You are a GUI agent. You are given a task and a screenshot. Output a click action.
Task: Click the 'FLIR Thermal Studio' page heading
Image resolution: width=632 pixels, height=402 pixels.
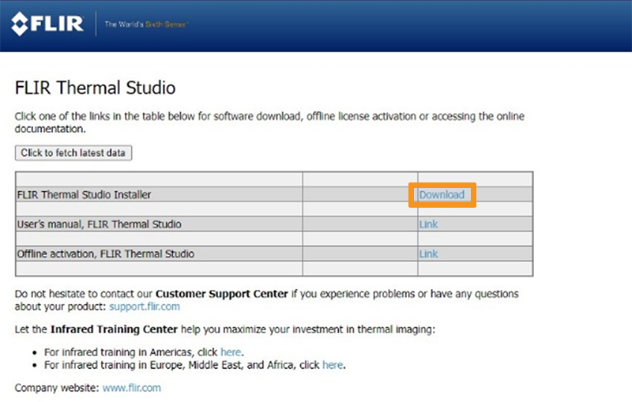click(95, 88)
